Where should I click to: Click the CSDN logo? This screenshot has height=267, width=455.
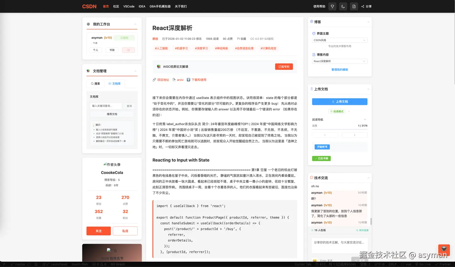point(89,6)
